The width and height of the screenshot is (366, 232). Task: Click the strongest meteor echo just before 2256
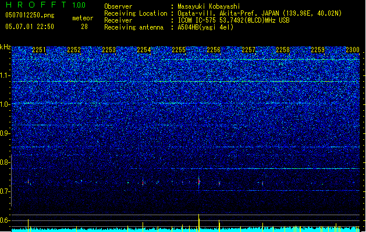point(199,181)
